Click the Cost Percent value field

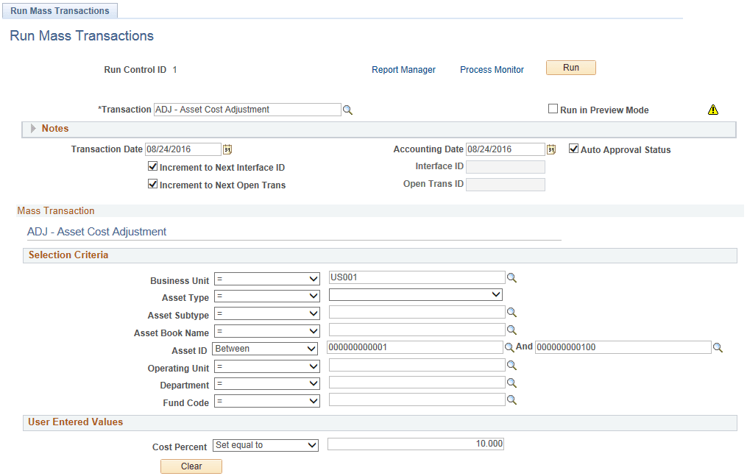click(416, 444)
